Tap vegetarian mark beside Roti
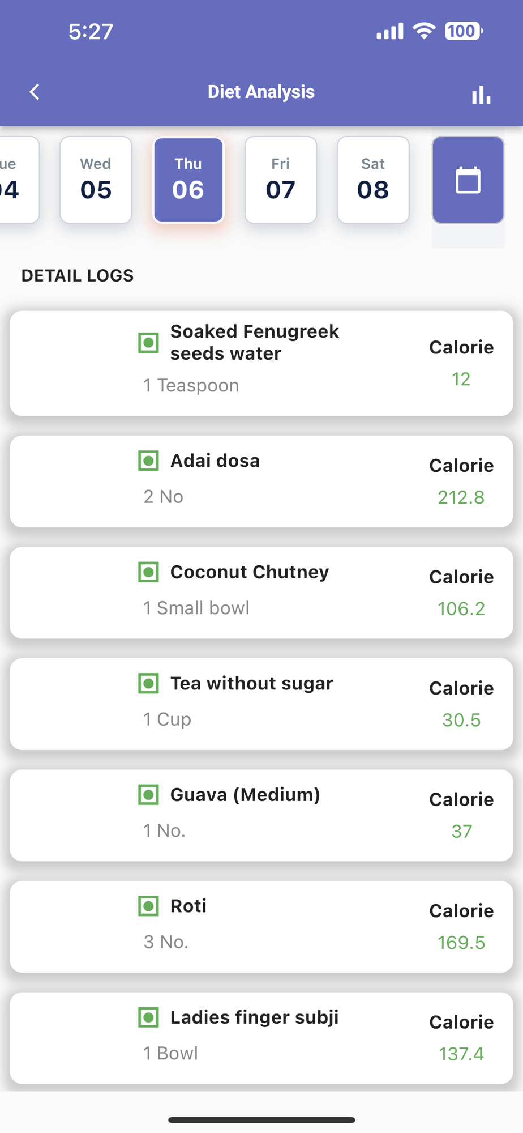Viewport: 523px width, 1133px height. [x=149, y=906]
